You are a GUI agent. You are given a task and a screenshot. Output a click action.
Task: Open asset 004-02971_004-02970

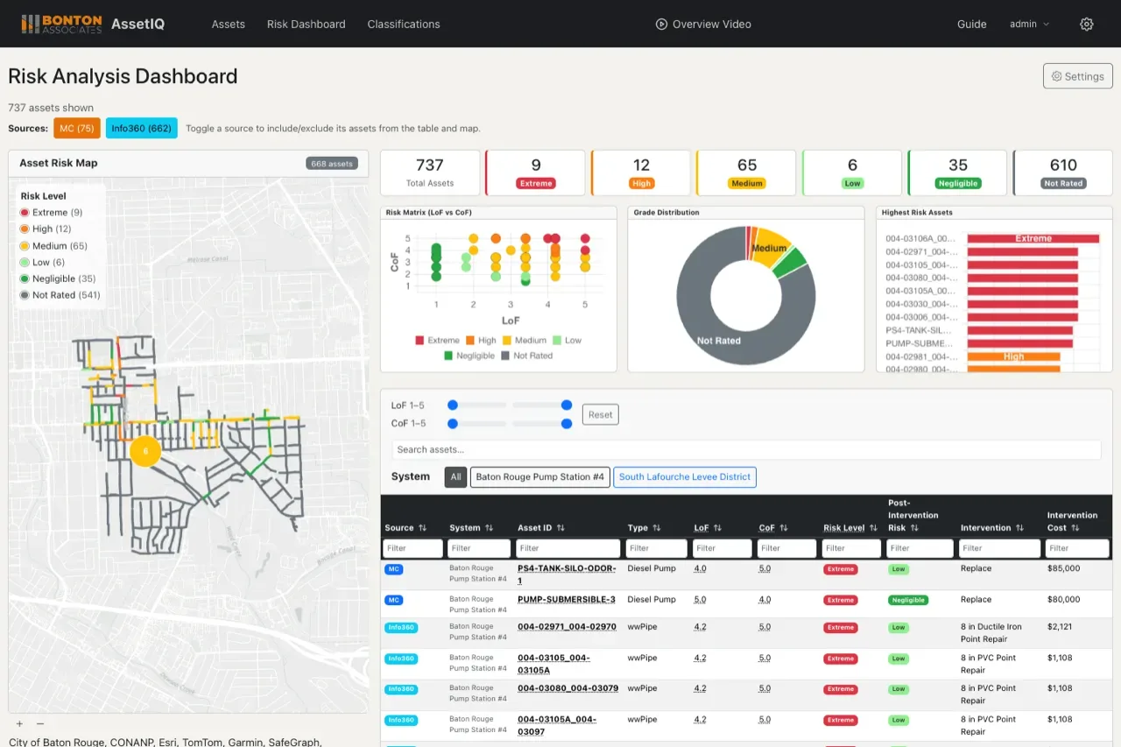[x=567, y=627]
